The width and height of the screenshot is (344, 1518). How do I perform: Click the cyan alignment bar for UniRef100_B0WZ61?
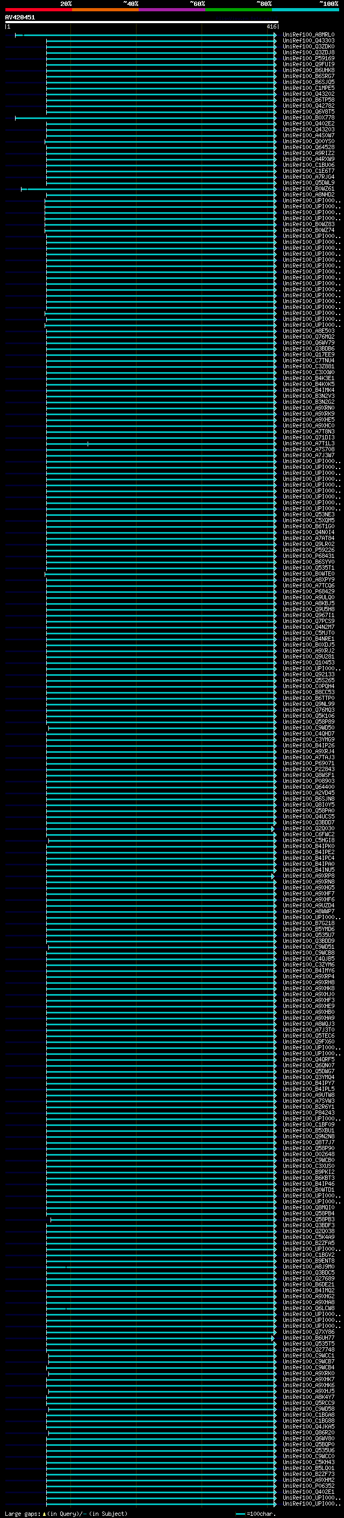[148, 189]
